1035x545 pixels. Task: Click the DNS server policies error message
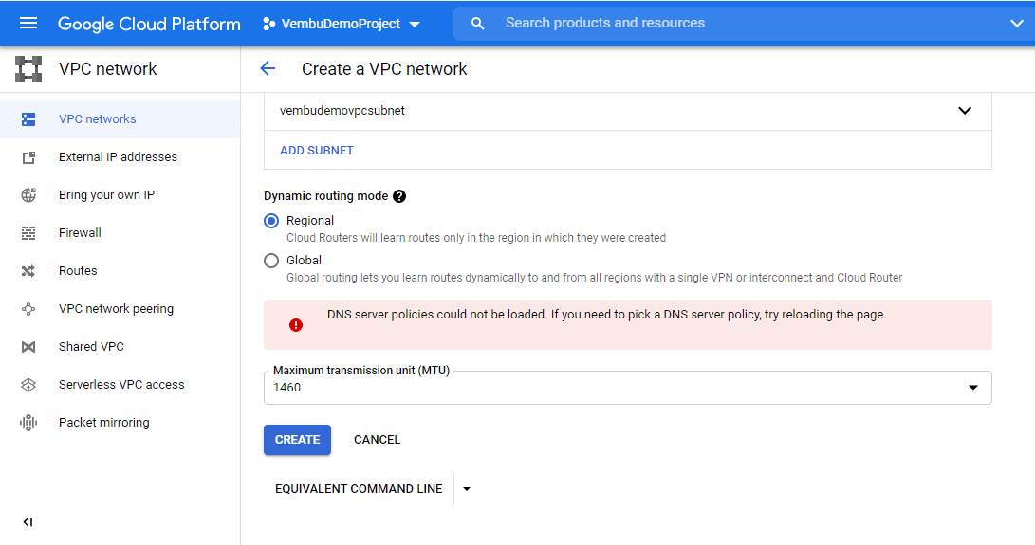(606, 315)
